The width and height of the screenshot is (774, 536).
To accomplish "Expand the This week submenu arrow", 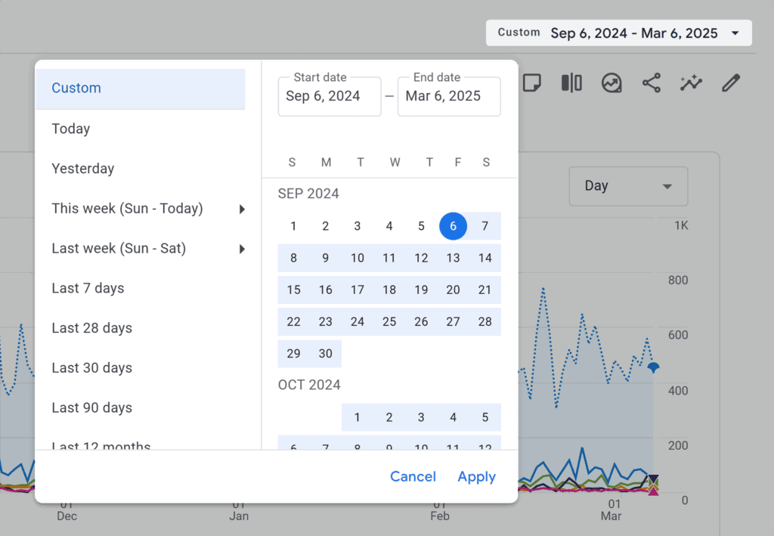I will 243,209.
